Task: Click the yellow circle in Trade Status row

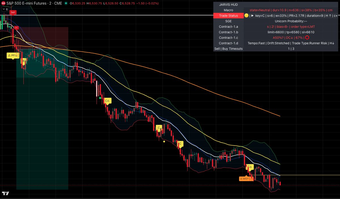Action: pyautogui.click(x=246, y=16)
